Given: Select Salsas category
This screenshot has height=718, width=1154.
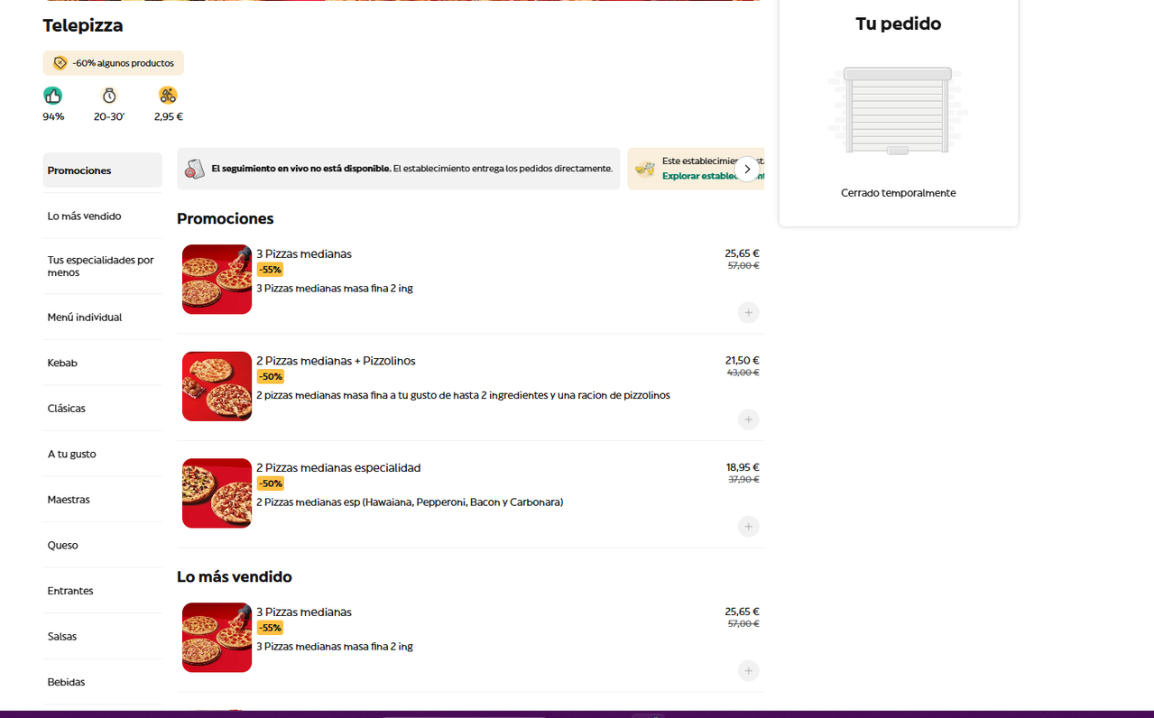Looking at the screenshot, I should (102, 636).
